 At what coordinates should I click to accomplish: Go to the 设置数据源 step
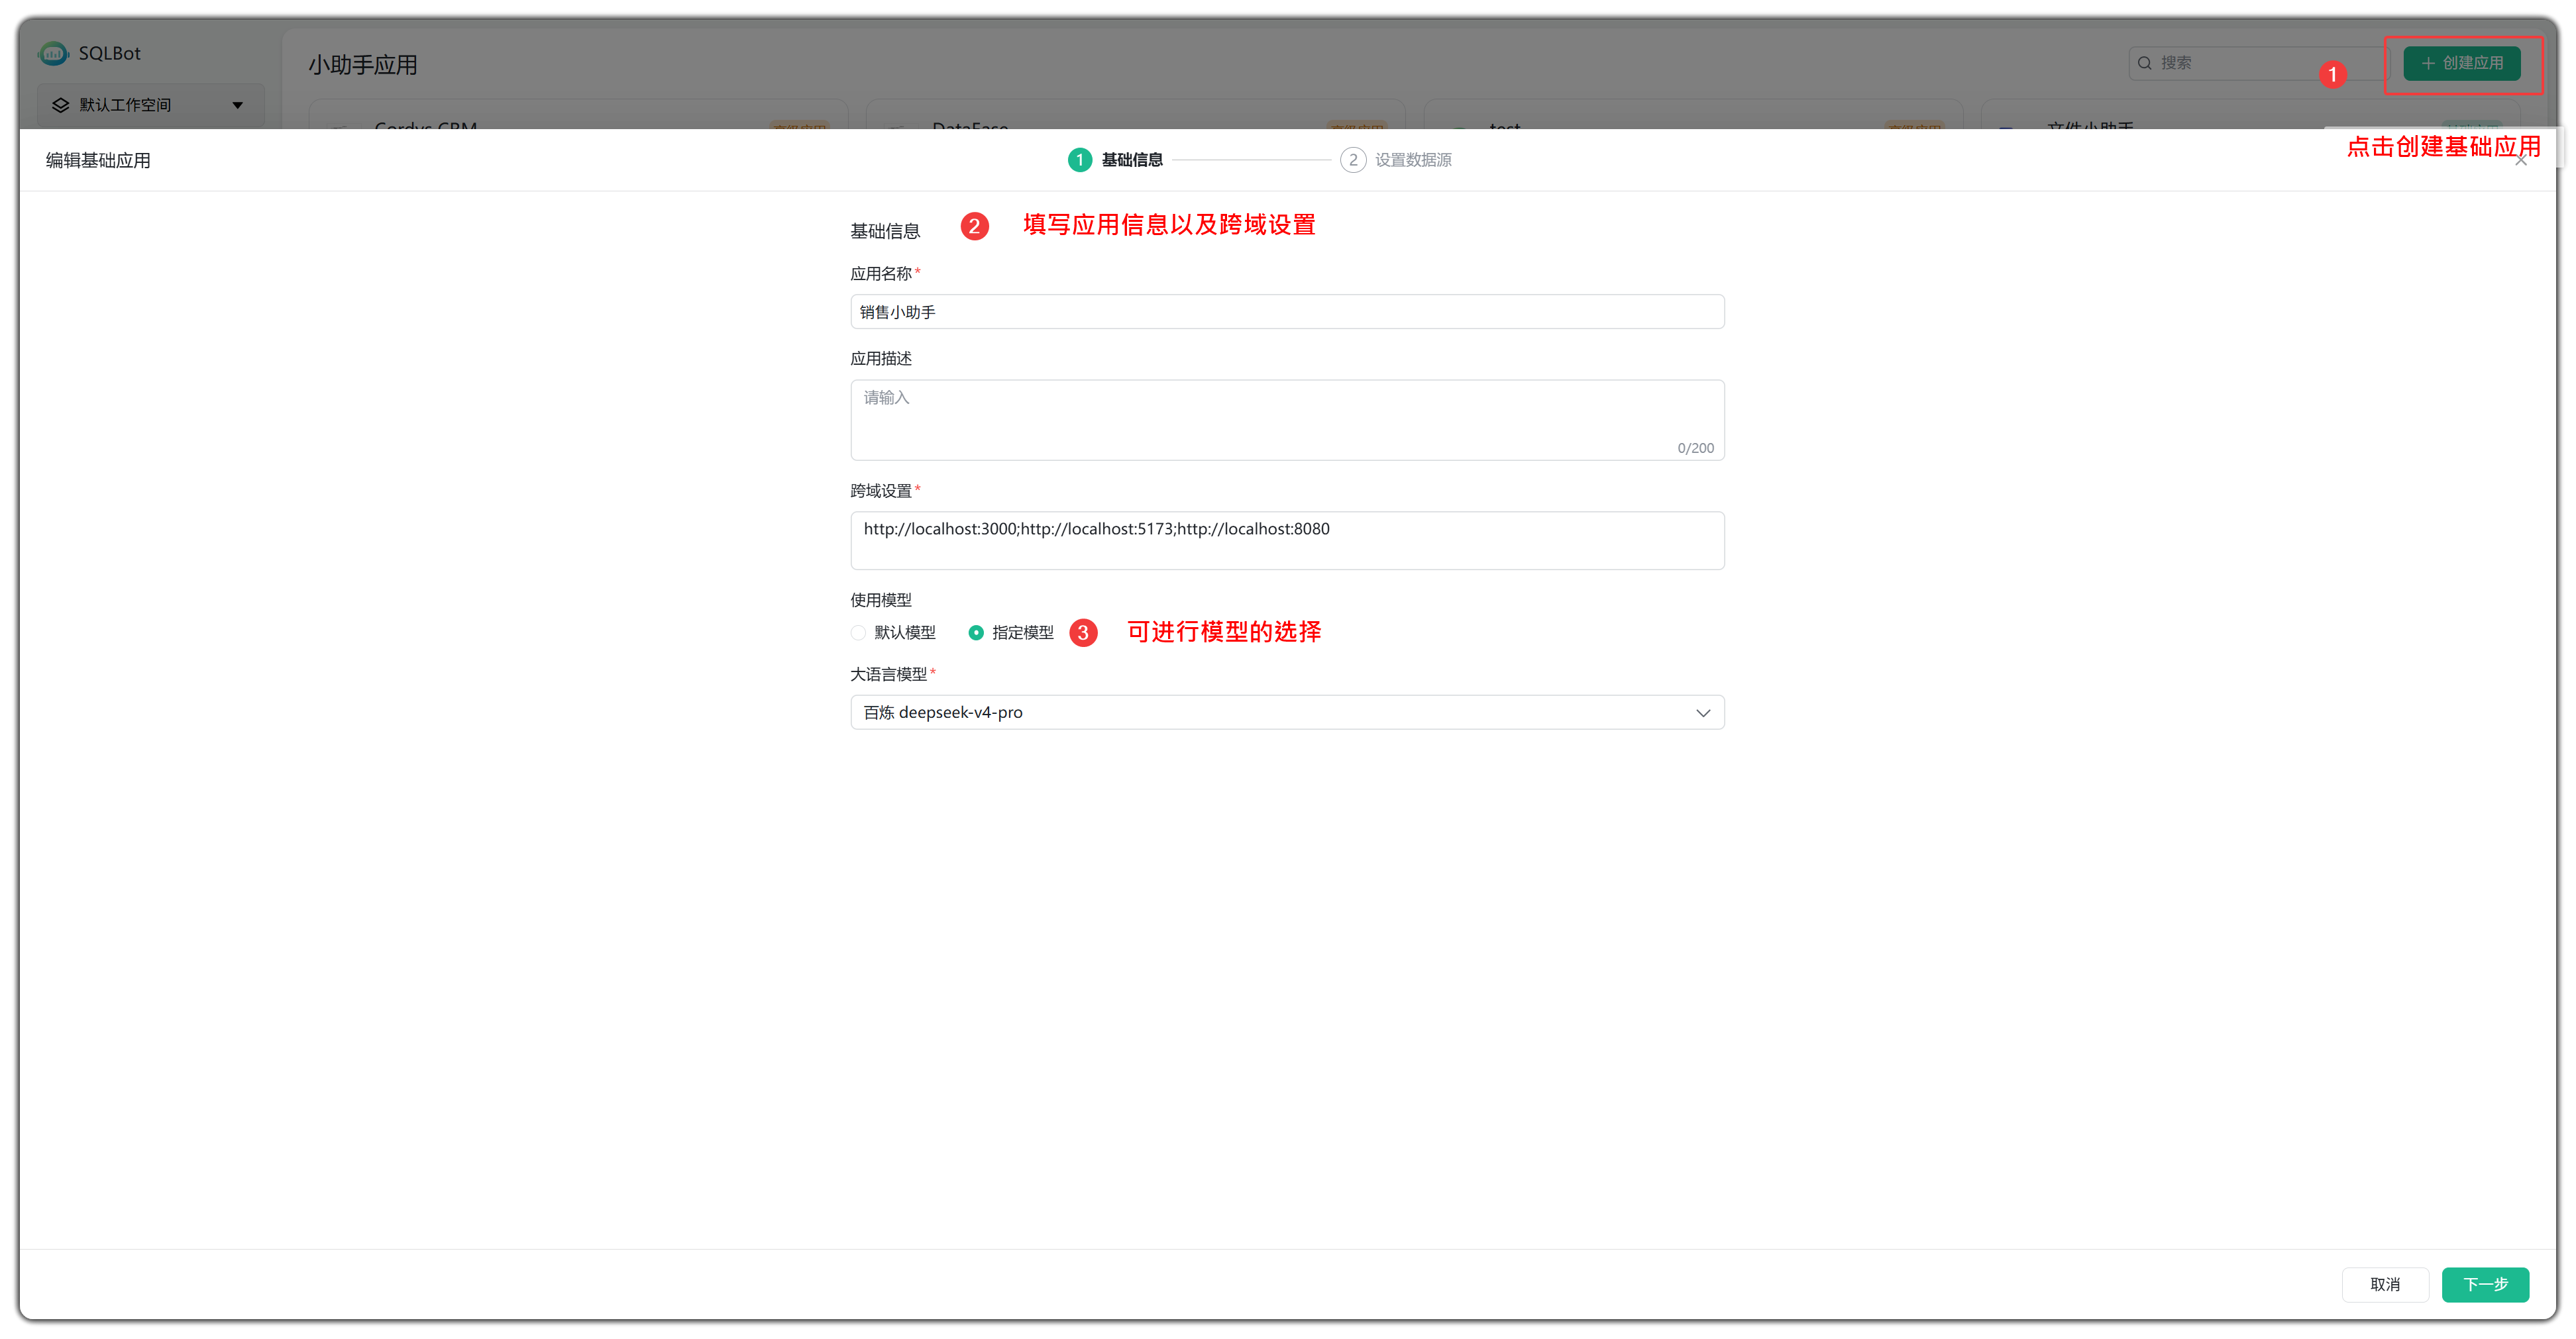tap(1413, 160)
